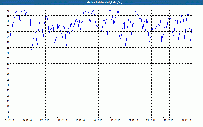Click the '90' y-axis value
Image resolution: width=203 pixels, height=127 pixels.
coord(8,21)
